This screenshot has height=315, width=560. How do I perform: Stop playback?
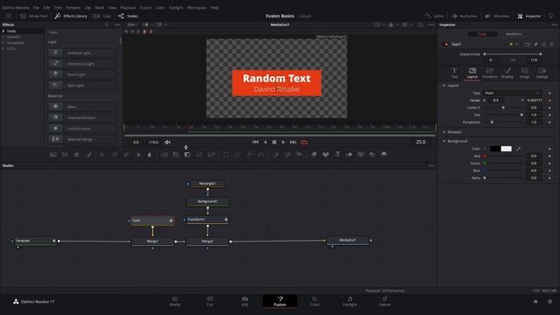[274, 142]
